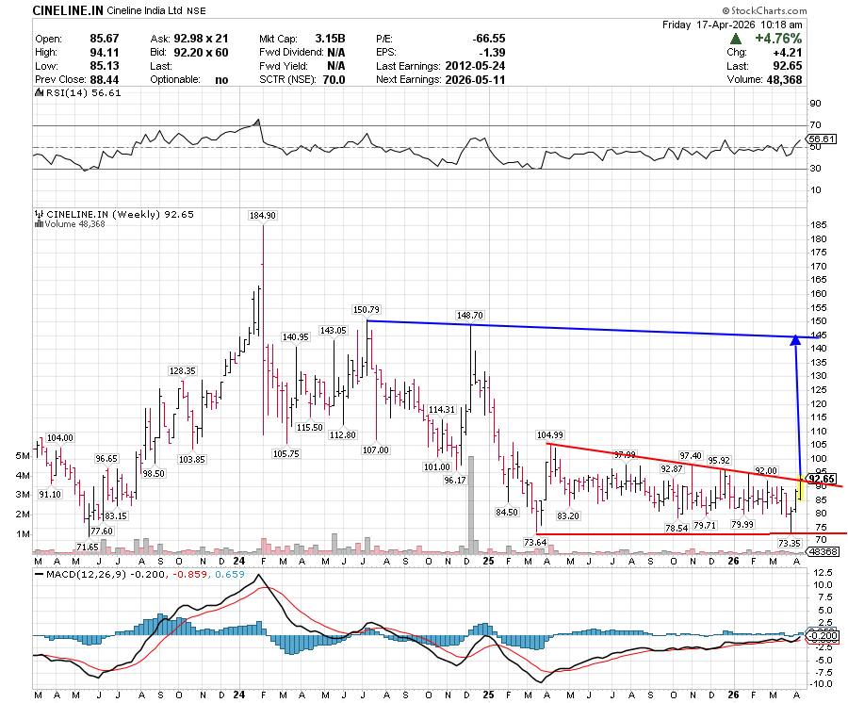
Task: Click the 78.54 low price label
Action: point(677,528)
